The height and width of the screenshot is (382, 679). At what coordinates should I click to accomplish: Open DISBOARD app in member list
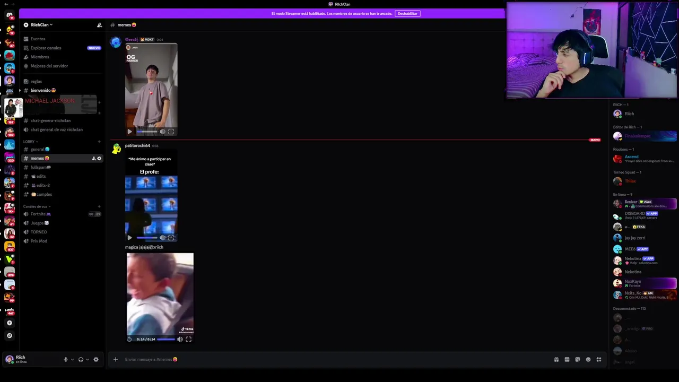645,215
